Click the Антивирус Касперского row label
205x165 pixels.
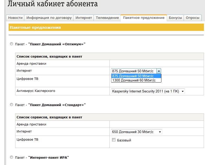[x=36, y=91]
